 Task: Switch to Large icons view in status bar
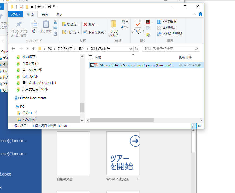click(x=199, y=126)
